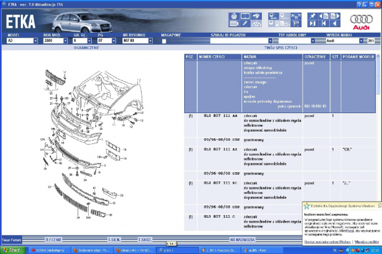Select the T.SKRZ. bottom tab
382x254 pixels.
tap(145, 240)
